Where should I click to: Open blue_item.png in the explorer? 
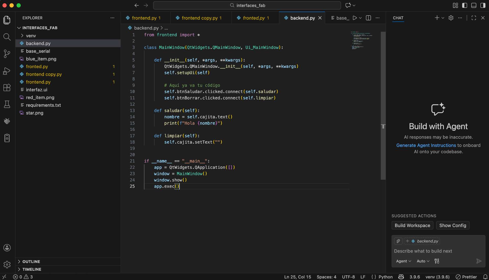tap(68, 59)
